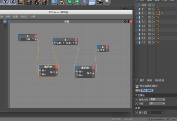Image resolution: width=177 pixels, height=121 pixels.
Task: Click the light bulb icon in the toolbar
Action: 107,2
